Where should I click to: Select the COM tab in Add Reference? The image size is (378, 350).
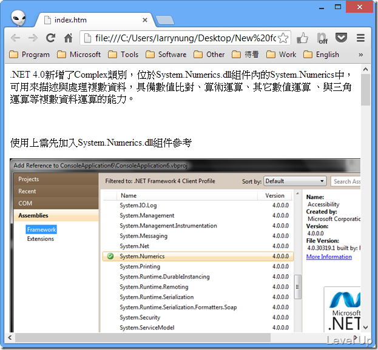(56, 203)
